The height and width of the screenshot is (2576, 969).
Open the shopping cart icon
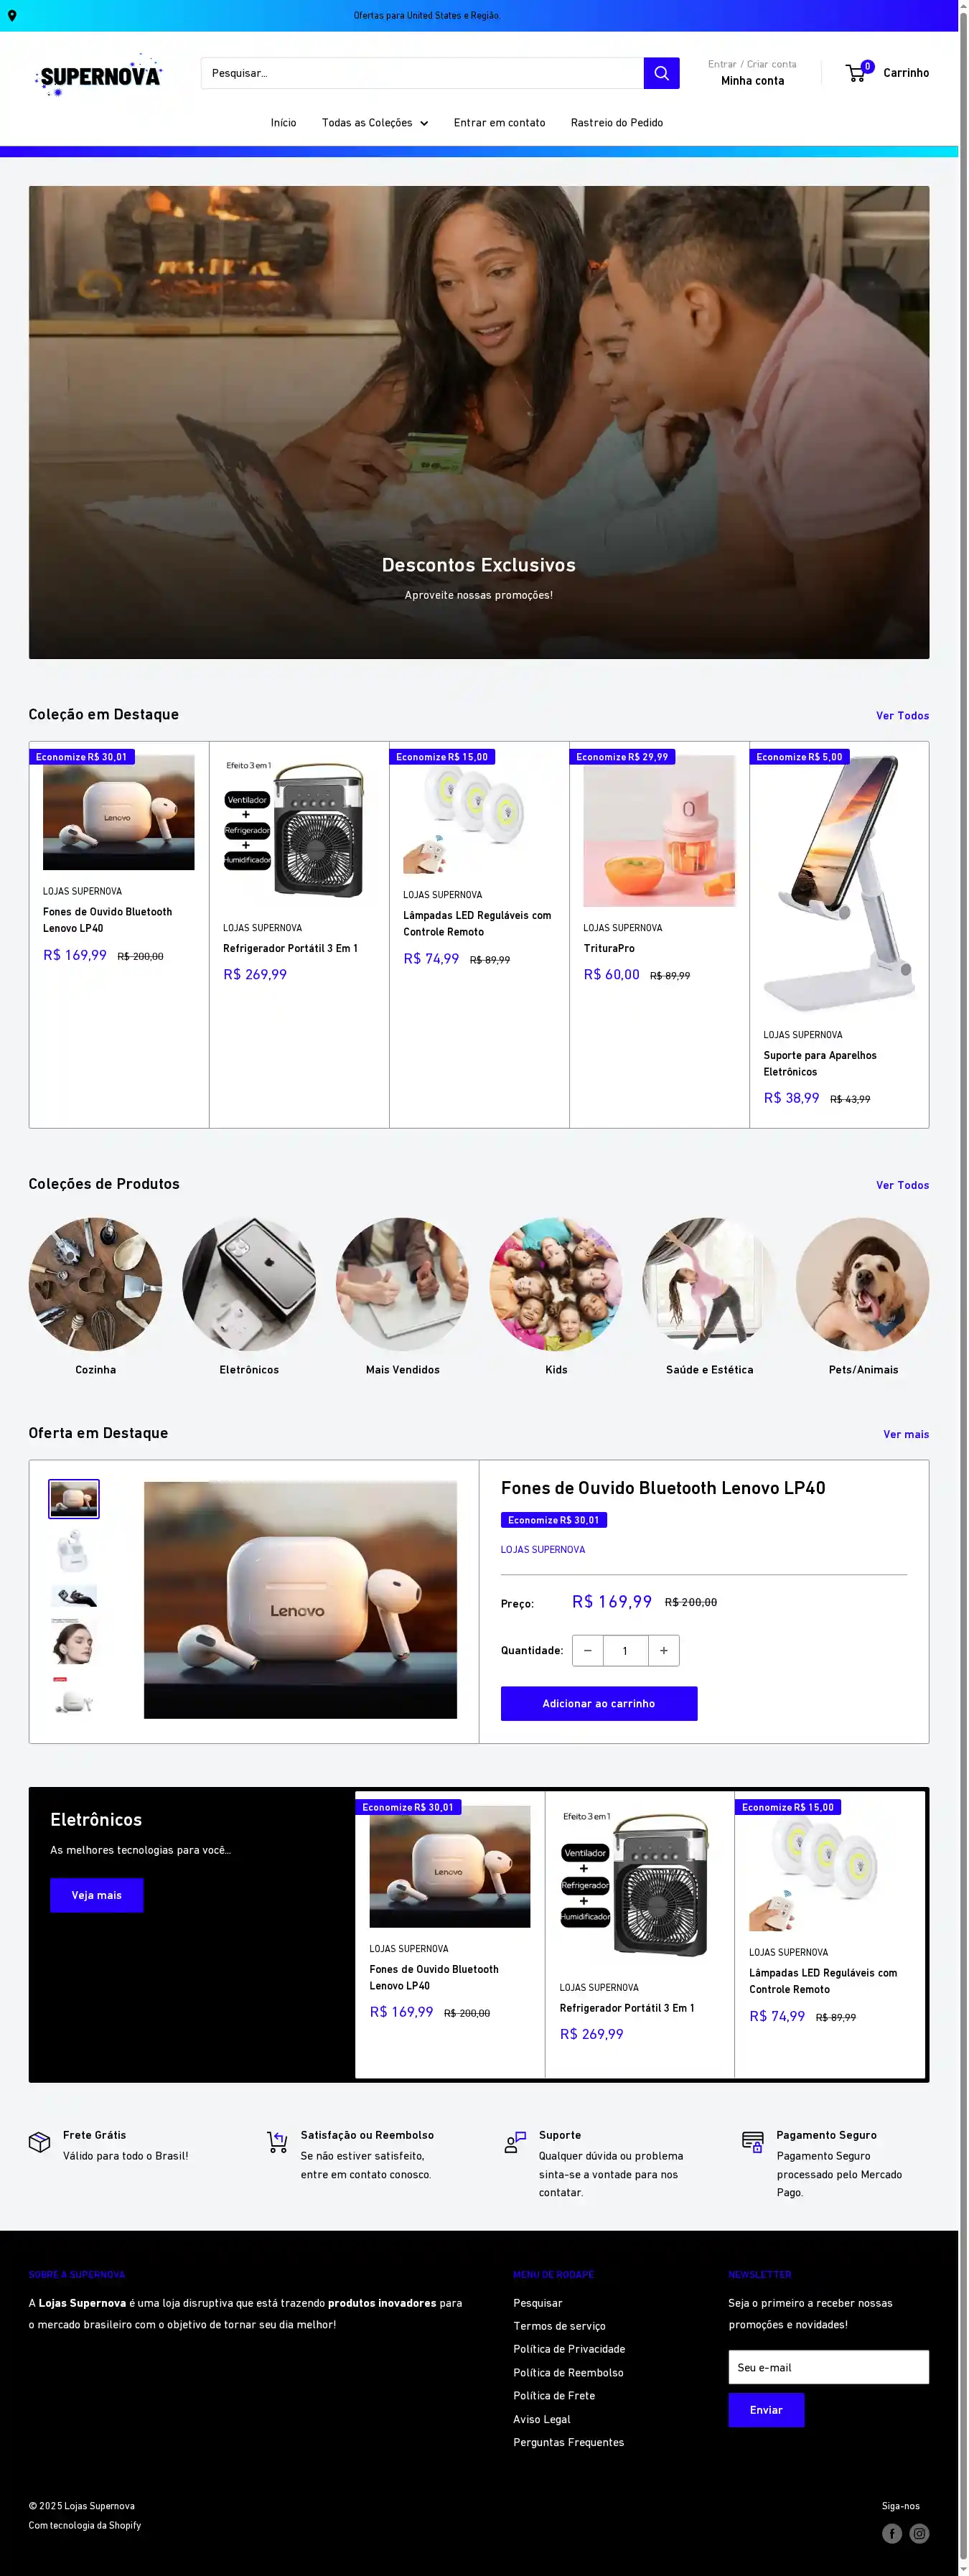tap(857, 73)
